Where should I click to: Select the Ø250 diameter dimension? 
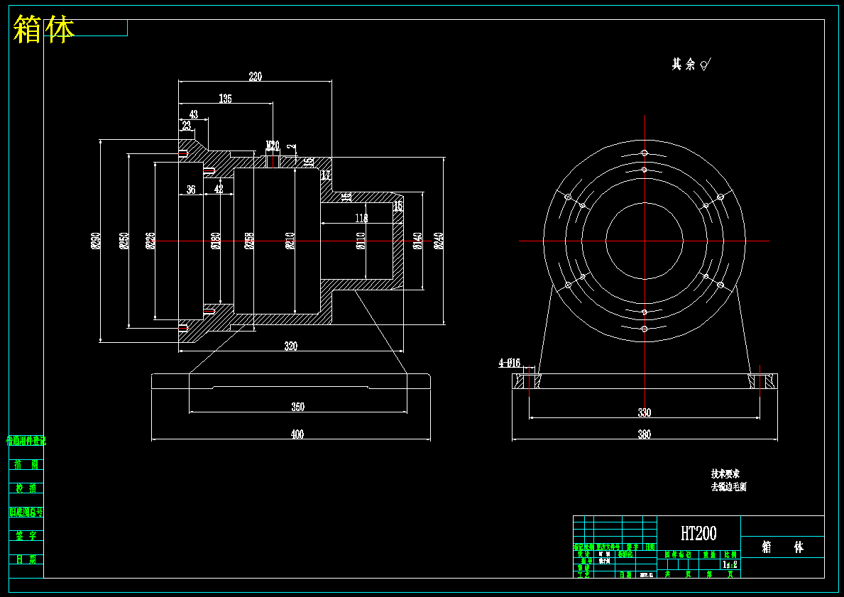124,241
